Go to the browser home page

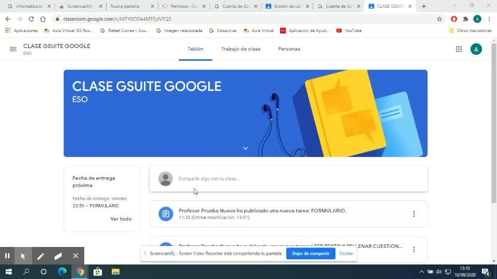[x=43, y=19]
